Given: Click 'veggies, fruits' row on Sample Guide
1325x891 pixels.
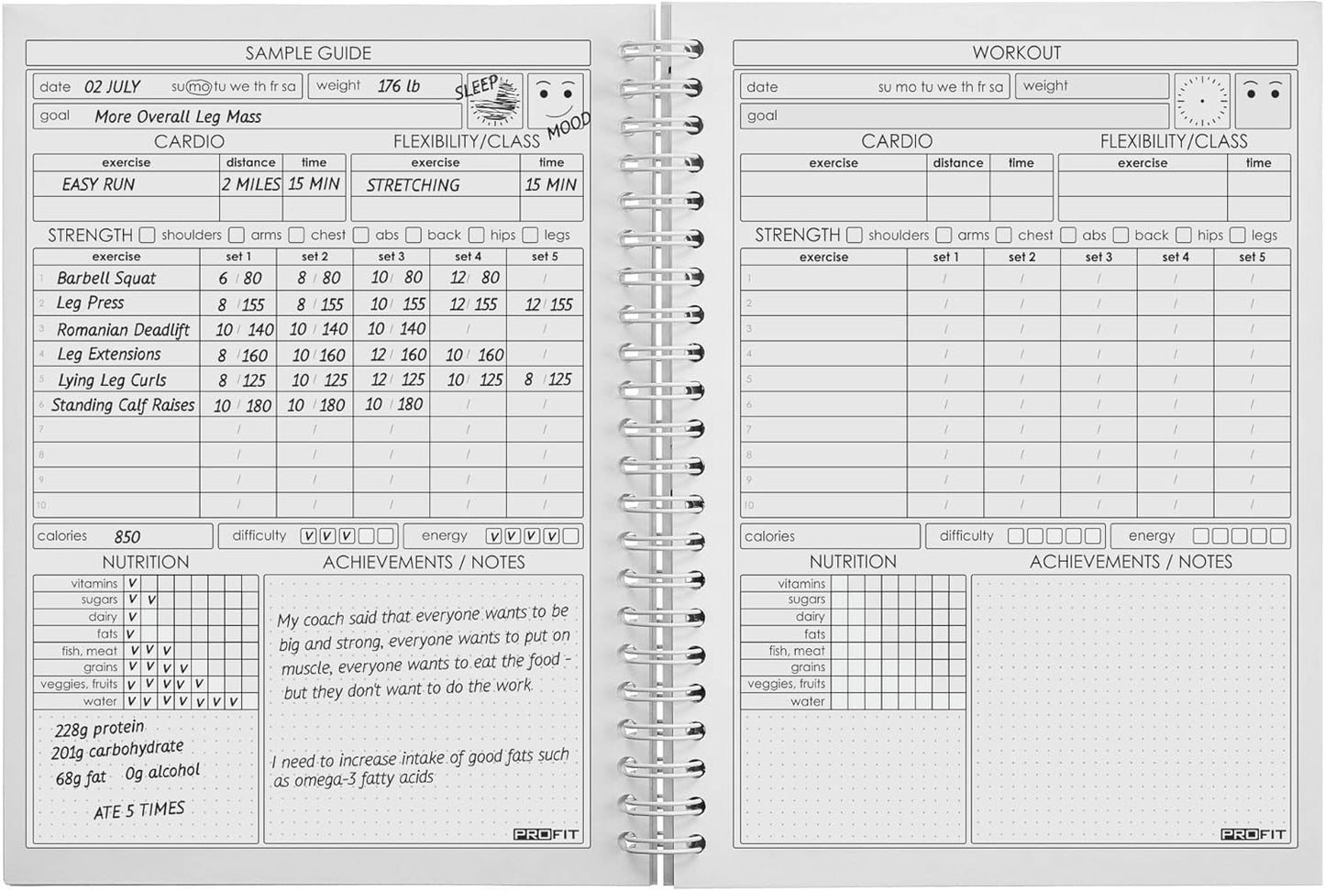Looking at the screenshot, I should [146, 685].
